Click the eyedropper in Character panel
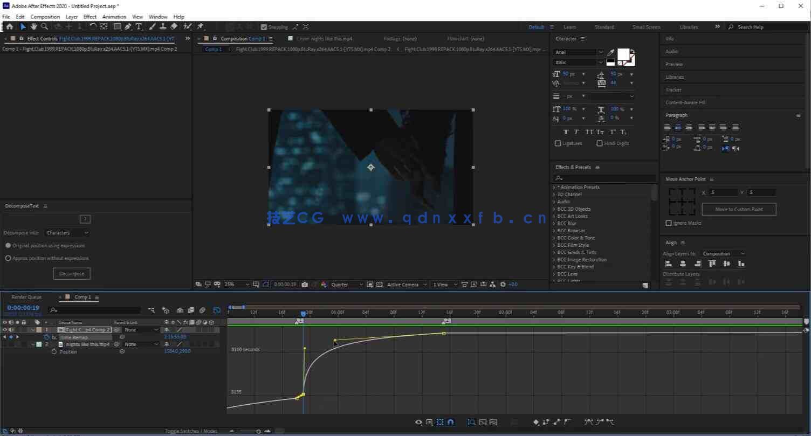 point(611,53)
